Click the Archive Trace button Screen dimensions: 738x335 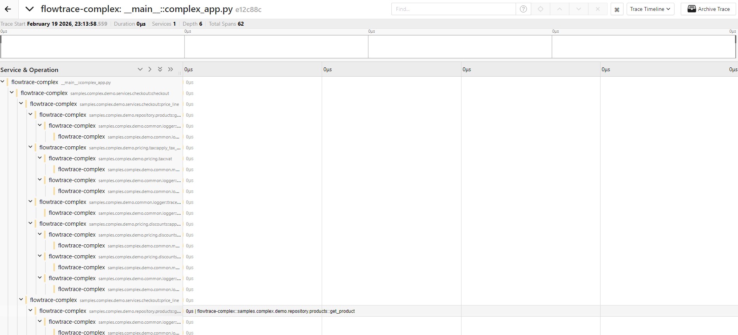708,9
